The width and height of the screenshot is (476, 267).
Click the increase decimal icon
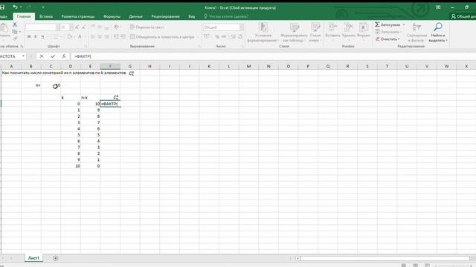[233, 36]
